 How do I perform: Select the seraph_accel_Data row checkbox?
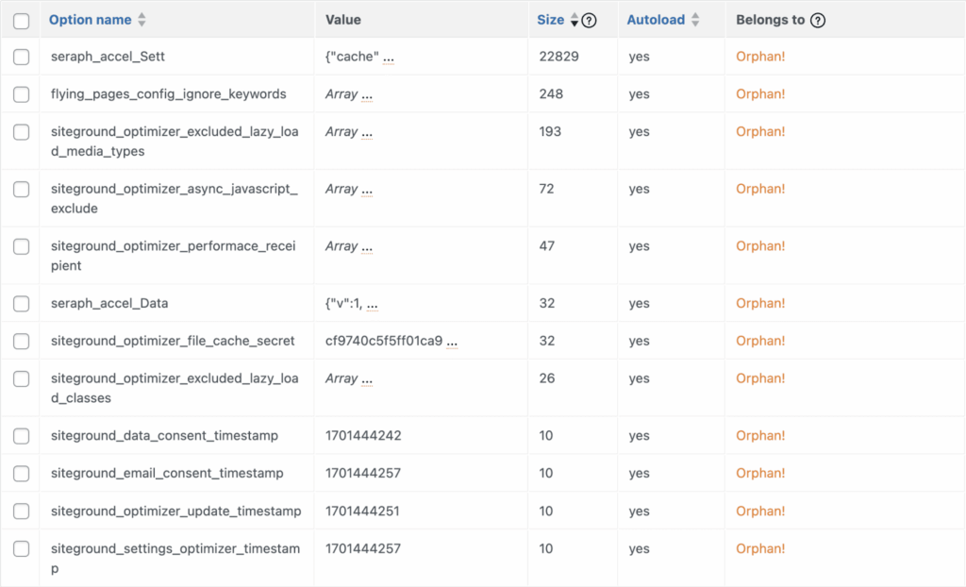click(22, 303)
